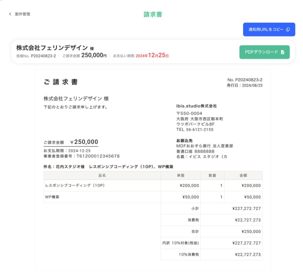
Task: Click the item レスポンシブコーディング（10P）
Action: click(x=75, y=185)
